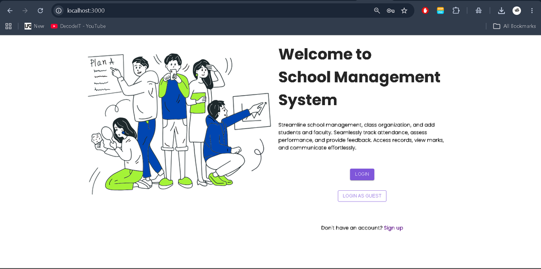Open the saved passwords key icon

coord(390,11)
